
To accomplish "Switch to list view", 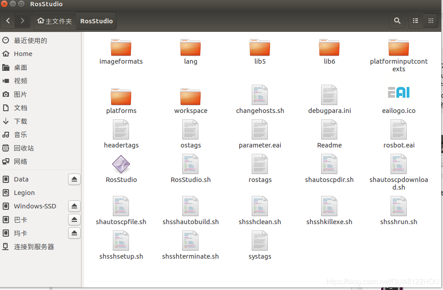I will tap(416, 21).
